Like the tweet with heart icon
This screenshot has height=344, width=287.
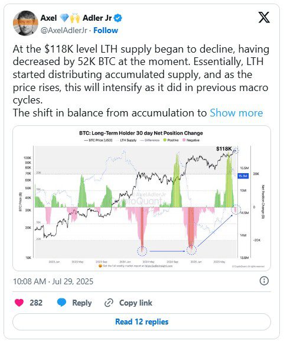[x=19, y=303]
